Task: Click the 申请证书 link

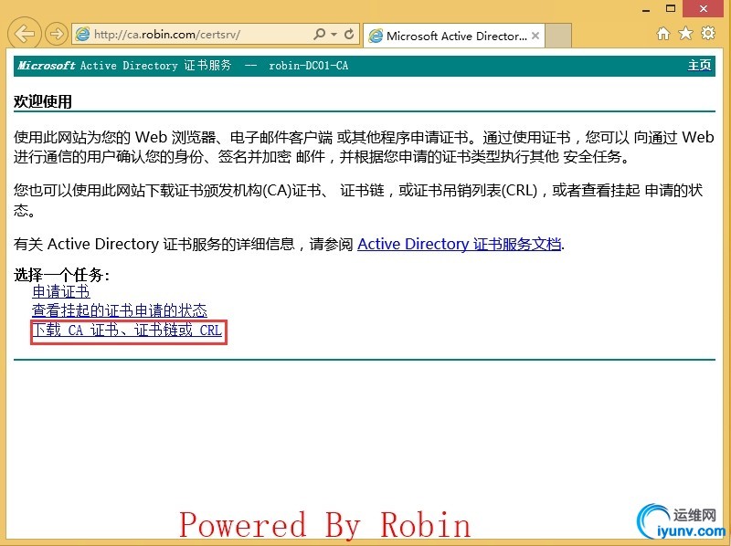Action: coord(61,292)
